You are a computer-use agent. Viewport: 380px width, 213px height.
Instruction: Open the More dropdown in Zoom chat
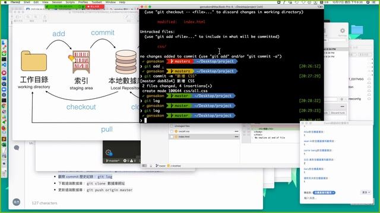click(x=366, y=192)
